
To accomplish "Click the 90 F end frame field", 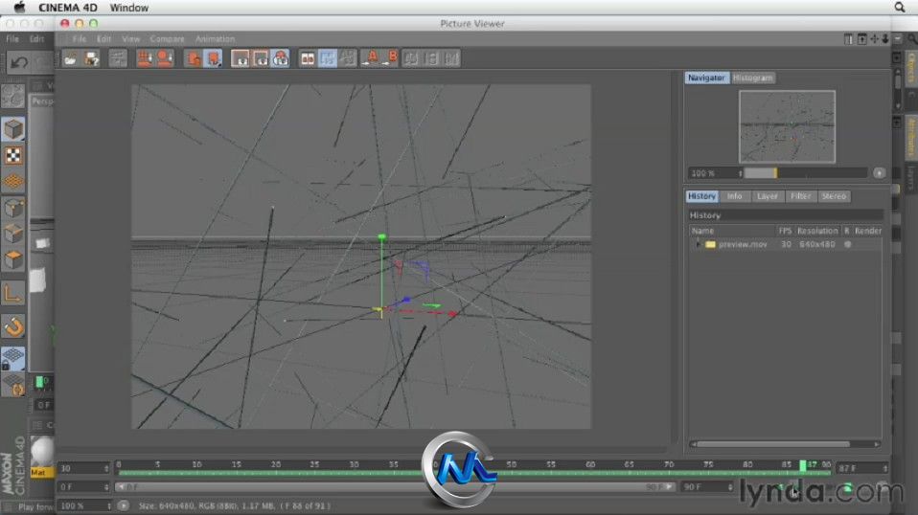I will 706,486.
